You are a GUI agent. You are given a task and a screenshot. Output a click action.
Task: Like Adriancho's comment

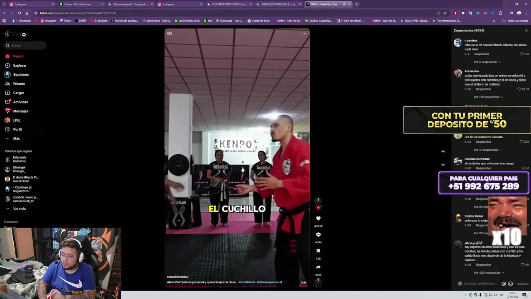click(x=519, y=89)
